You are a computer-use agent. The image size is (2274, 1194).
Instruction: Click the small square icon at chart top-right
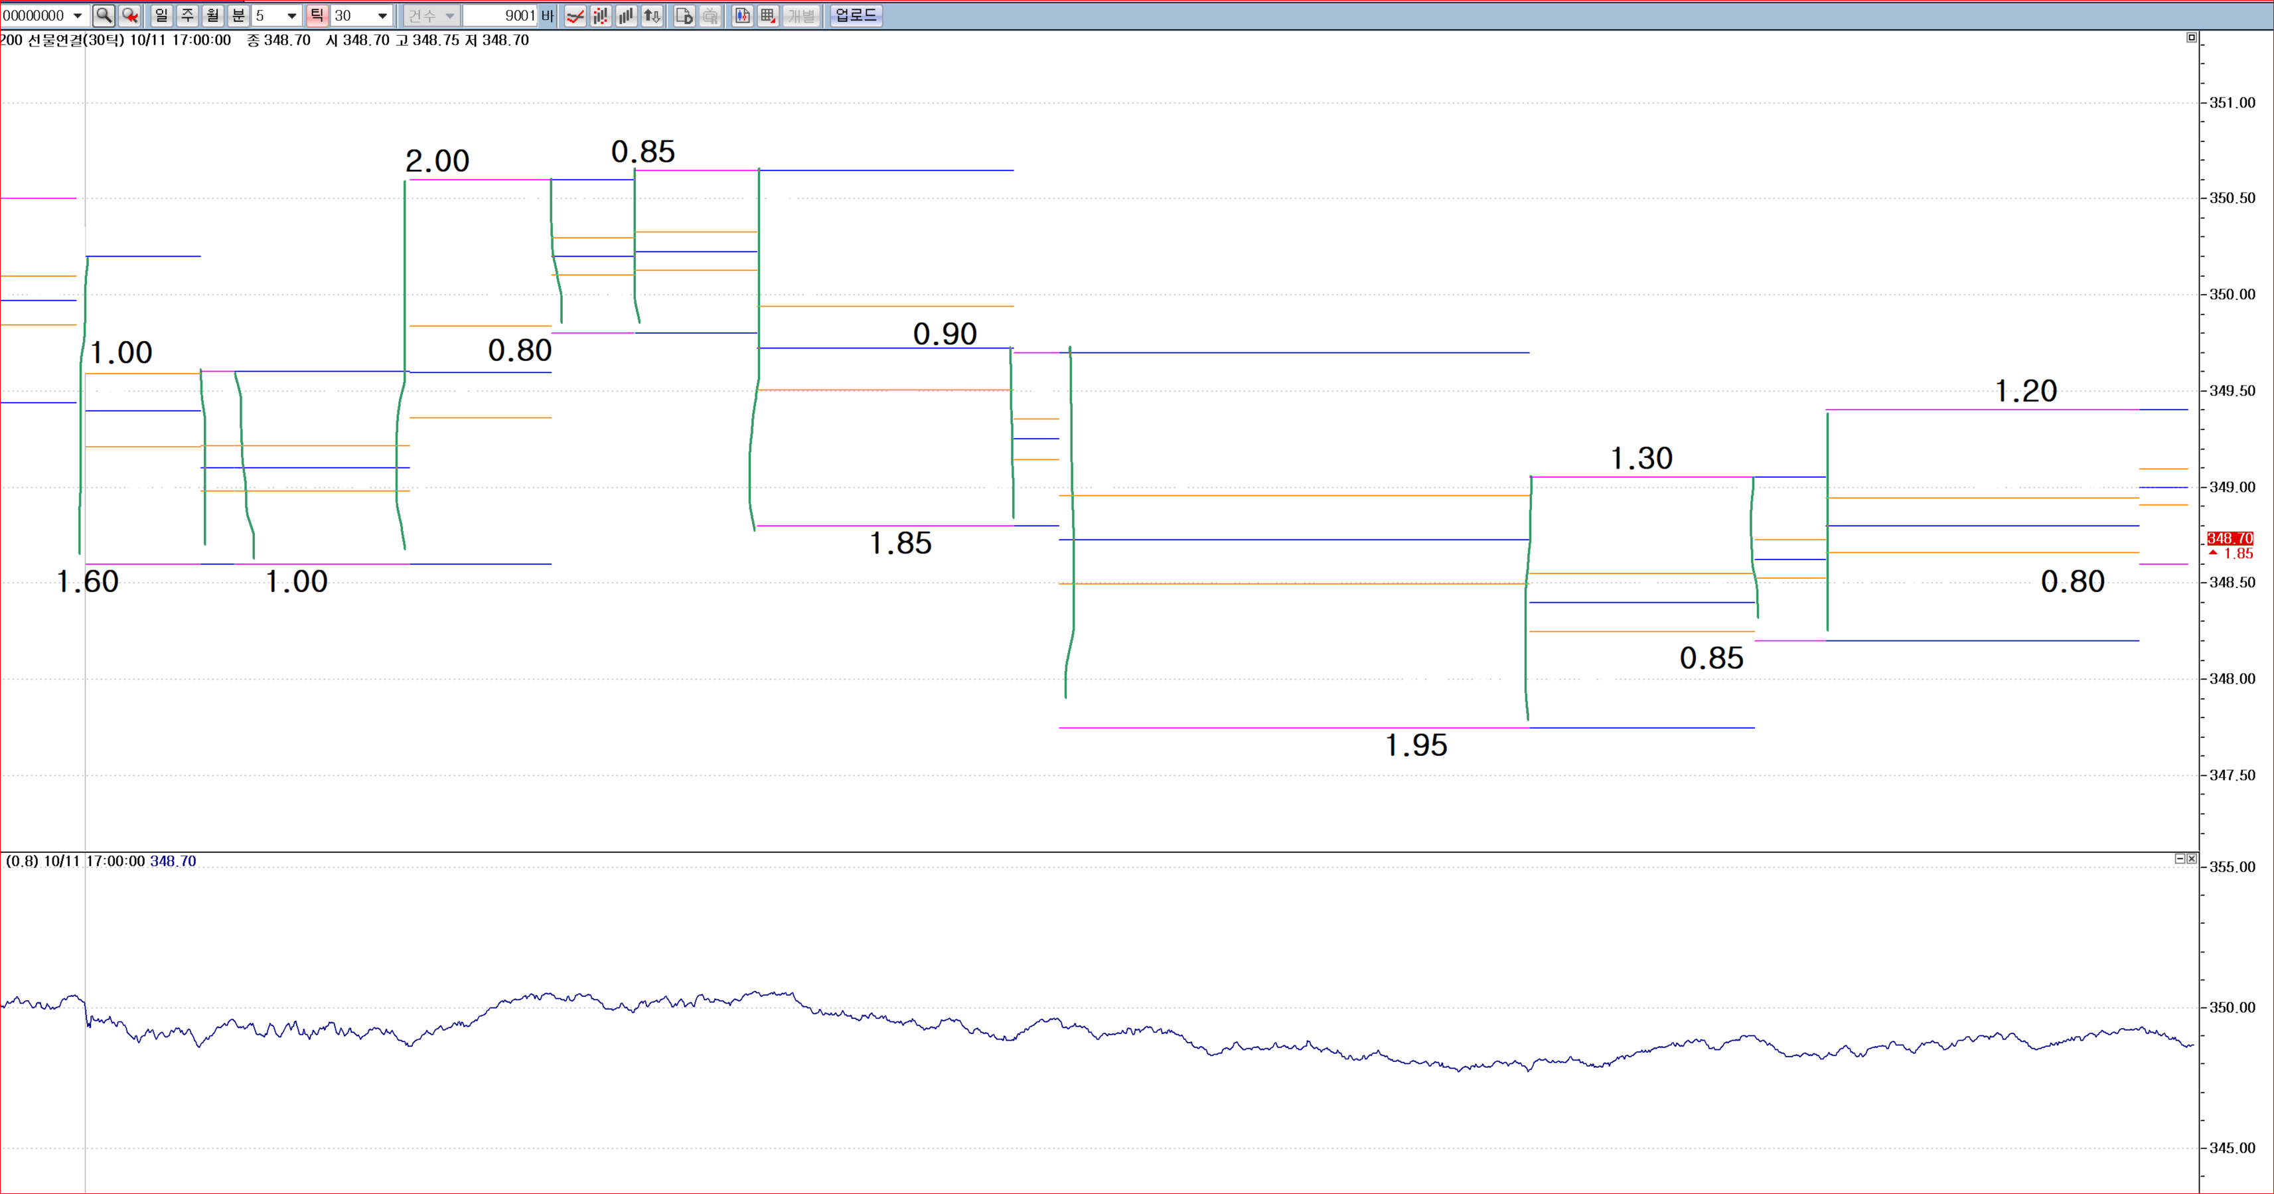pyautogui.click(x=2191, y=37)
